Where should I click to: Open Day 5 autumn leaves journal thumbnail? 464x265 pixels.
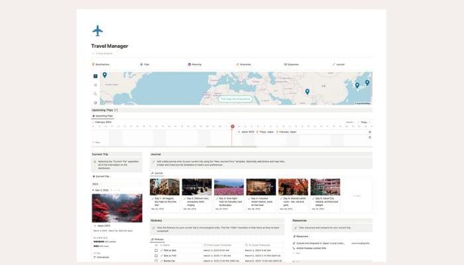(293, 187)
